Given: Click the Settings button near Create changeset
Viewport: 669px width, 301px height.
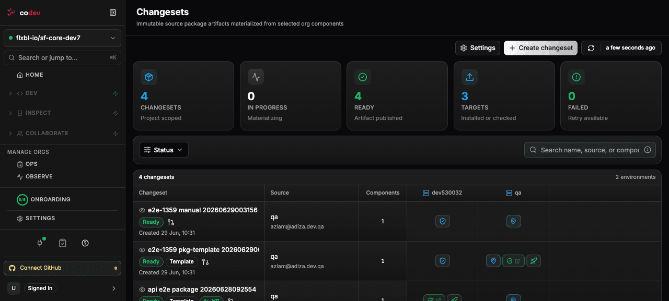Looking at the screenshot, I should pos(478,48).
